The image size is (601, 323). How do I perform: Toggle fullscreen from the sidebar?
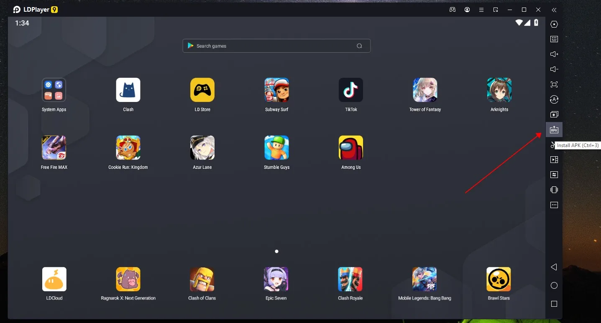click(554, 84)
